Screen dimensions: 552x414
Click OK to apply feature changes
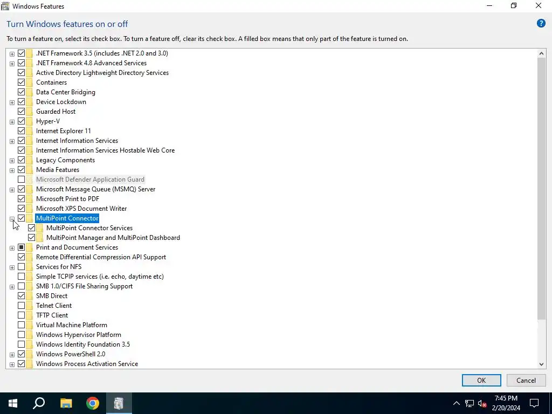(x=481, y=380)
